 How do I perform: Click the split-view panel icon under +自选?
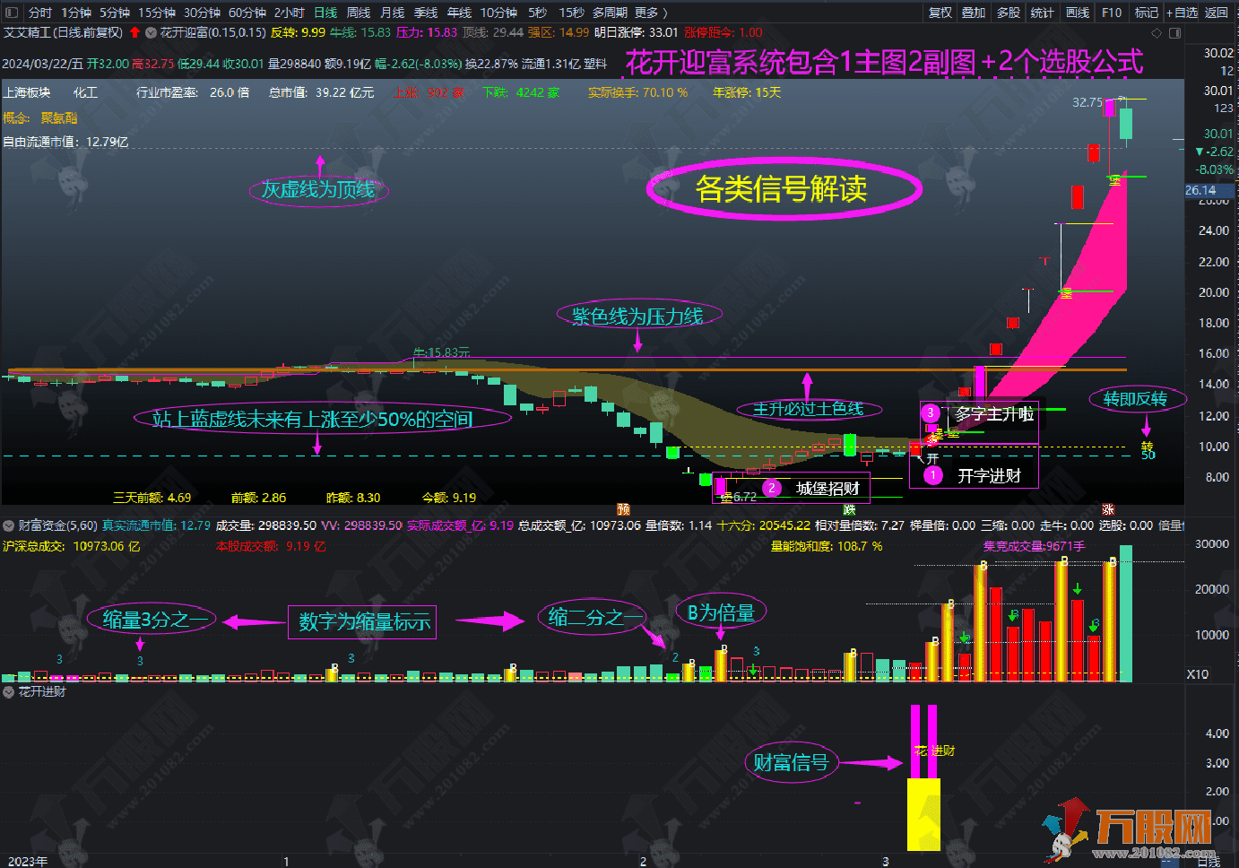coord(1175,32)
